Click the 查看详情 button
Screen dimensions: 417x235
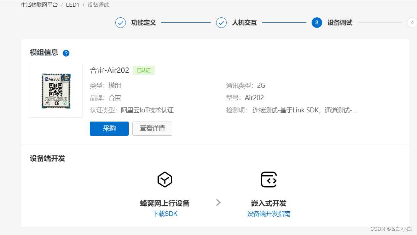coord(152,129)
